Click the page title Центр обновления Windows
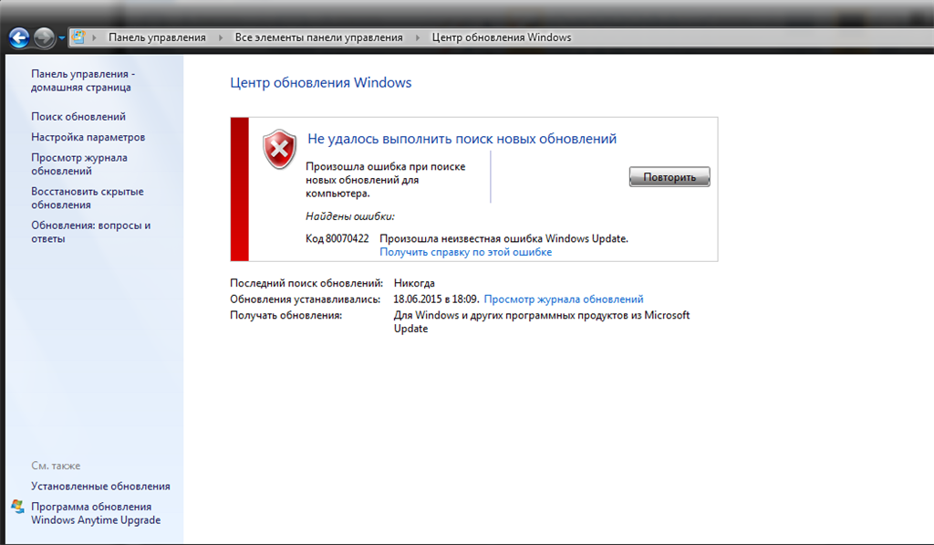 (x=320, y=83)
